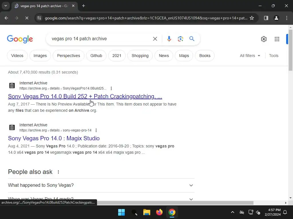The height and width of the screenshot is (219, 293).
Task: Show hidden system tray icons
Action: pyautogui.click(x=232, y=212)
